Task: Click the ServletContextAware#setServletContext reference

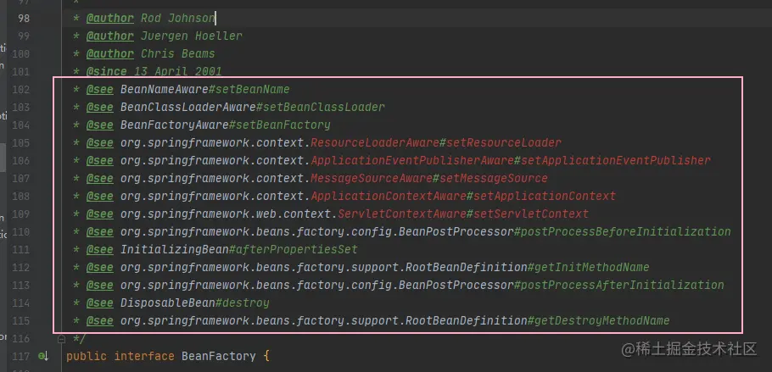Action: pyautogui.click(x=463, y=214)
